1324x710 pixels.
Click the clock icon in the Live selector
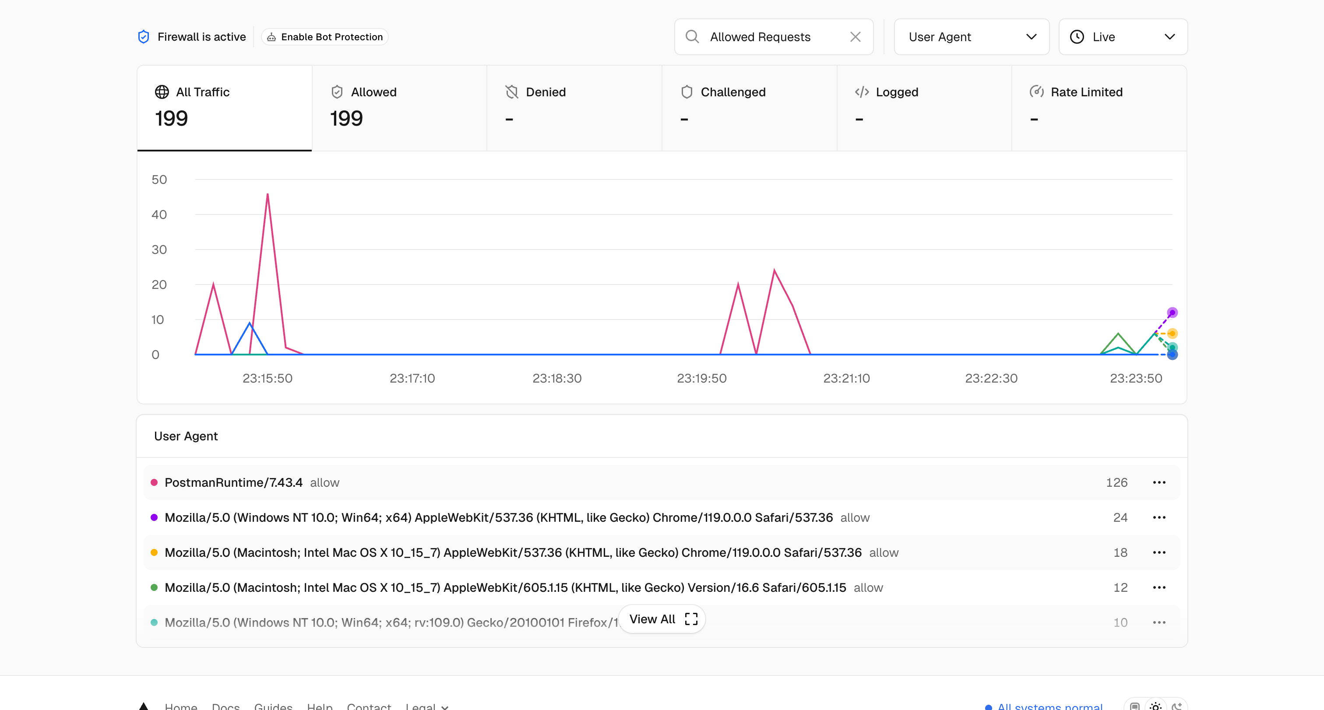pyautogui.click(x=1078, y=36)
